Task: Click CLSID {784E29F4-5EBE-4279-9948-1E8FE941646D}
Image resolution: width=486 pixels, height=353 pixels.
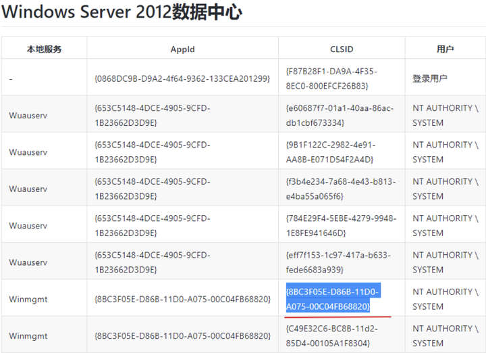Action: pos(341,225)
